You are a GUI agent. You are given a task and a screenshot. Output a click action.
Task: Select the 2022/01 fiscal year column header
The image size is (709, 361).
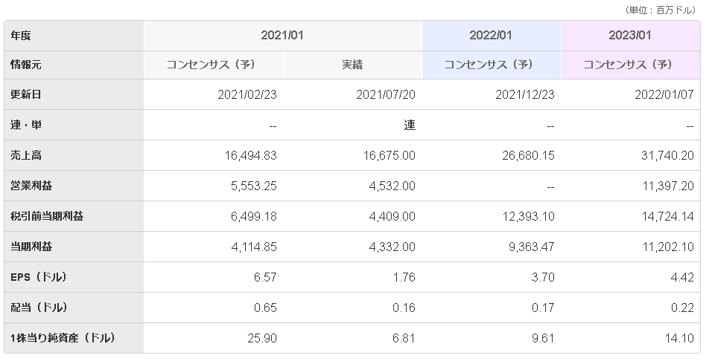491,35
